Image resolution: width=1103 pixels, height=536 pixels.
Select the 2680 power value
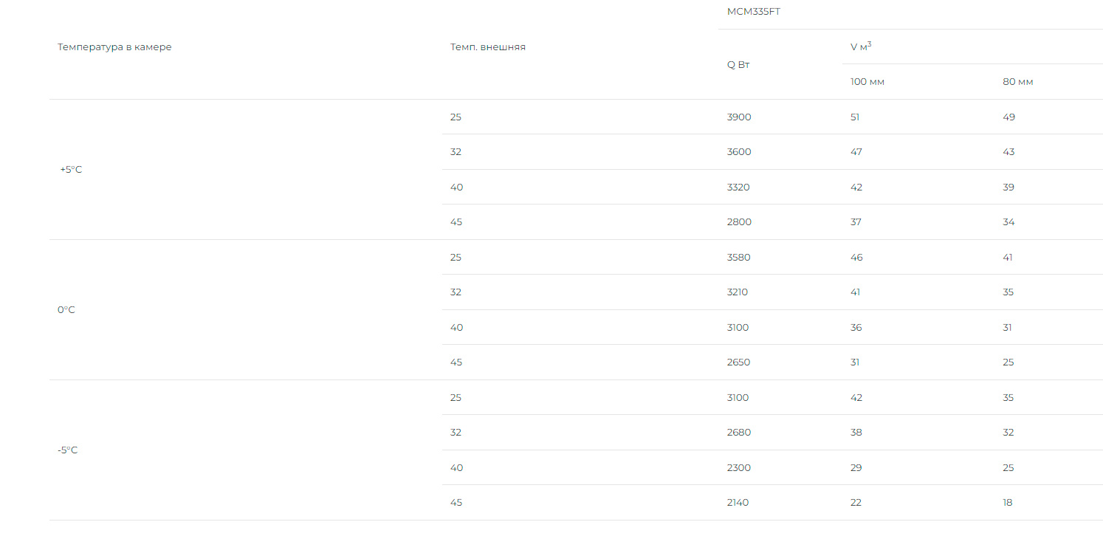pyautogui.click(x=739, y=433)
